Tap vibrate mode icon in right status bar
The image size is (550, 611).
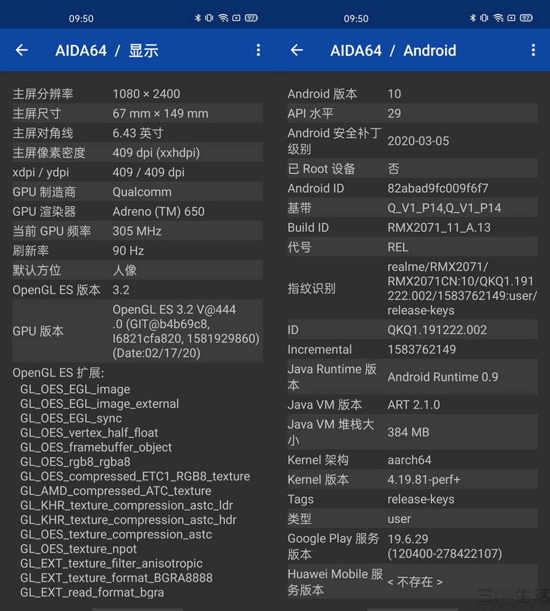[x=484, y=18]
